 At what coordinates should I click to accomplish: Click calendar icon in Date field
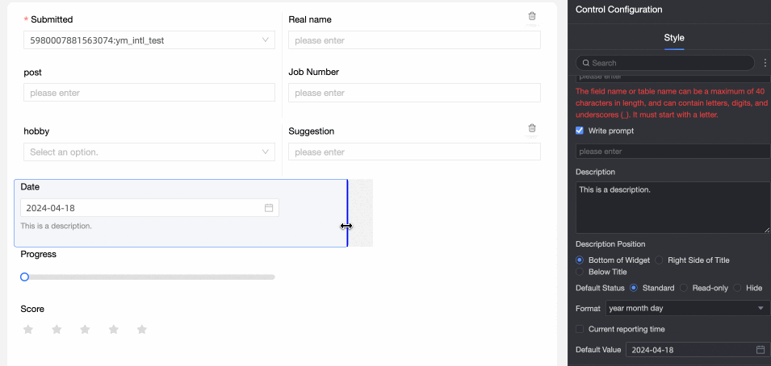[x=269, y=208]
